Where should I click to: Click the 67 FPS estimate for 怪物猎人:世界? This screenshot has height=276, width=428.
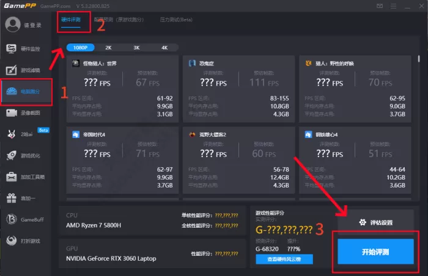148,82
